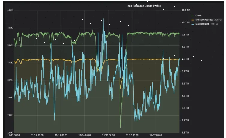Select the 7.3 TiB right axis label
This screenshot has width=226, height=138.
pos(185,59)
